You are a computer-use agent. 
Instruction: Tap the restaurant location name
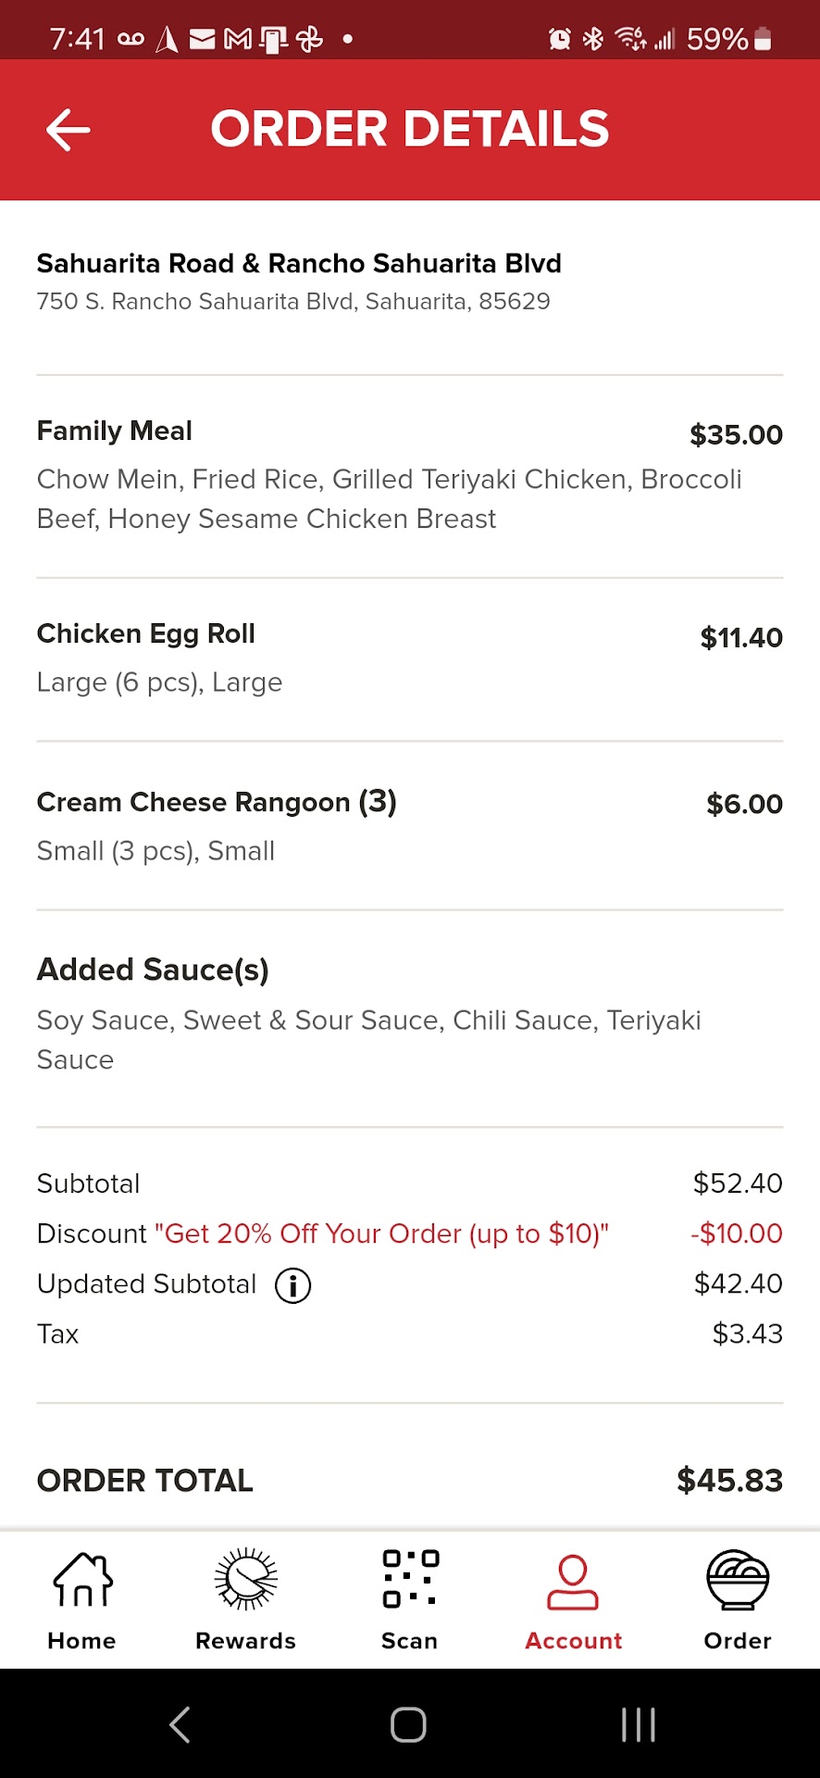[x=299, y=264]
